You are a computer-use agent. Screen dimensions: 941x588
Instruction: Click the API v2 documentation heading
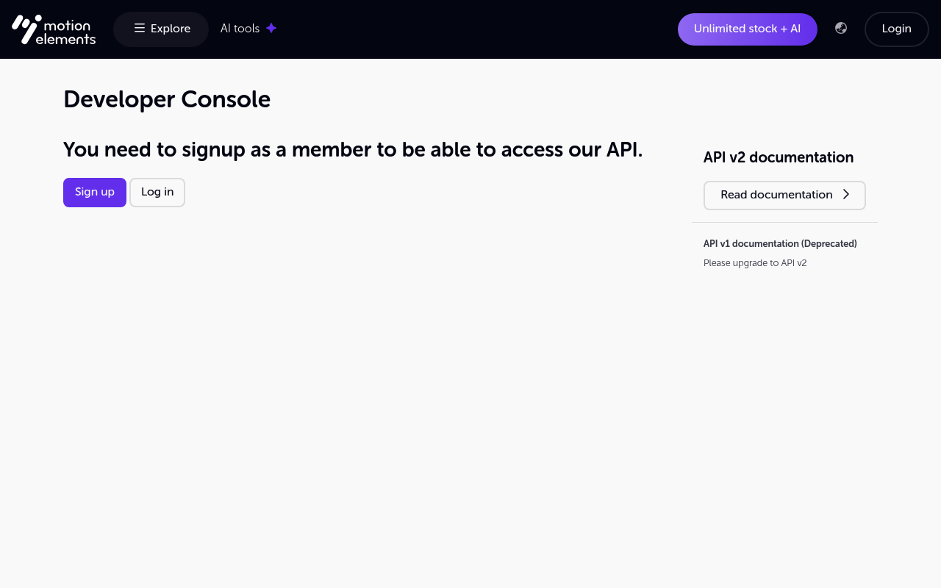(x=779, y=157)
